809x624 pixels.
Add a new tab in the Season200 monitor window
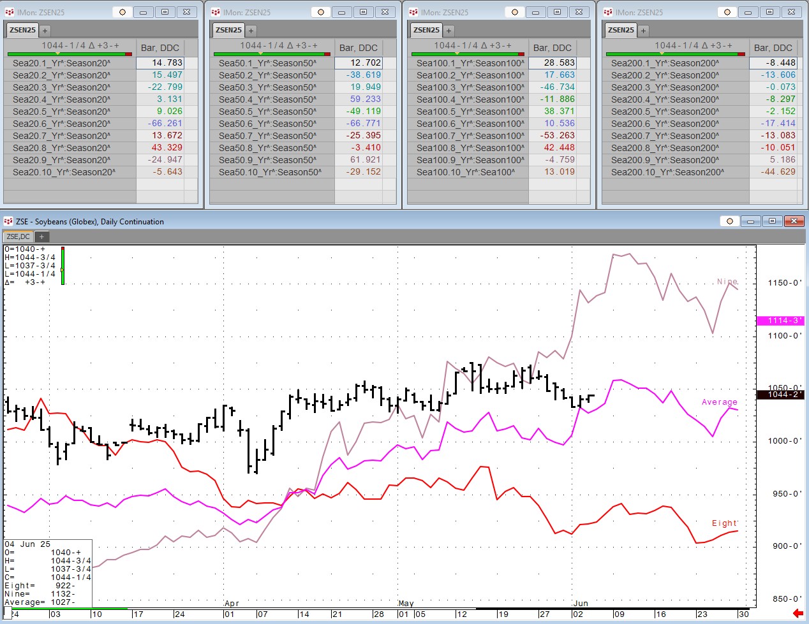tap(643, 31)
